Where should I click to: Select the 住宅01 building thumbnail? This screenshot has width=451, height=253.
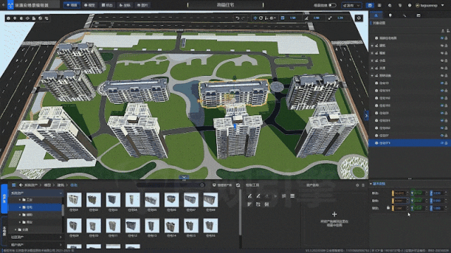point(74,200)
